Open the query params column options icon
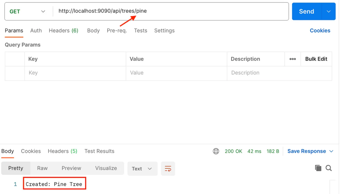The image size is (340, 194). click(292, 59)
